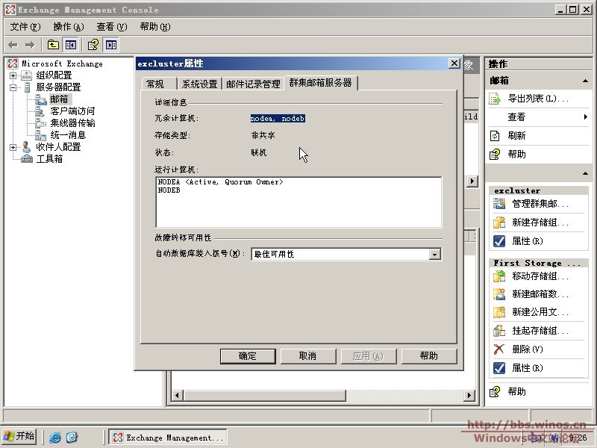The height and width of the screenshot is (448, 597).
Task: Toggle the Show/Hide Console Tree toolbar icon
Action: pyautogui.click(x=70, y=45)
